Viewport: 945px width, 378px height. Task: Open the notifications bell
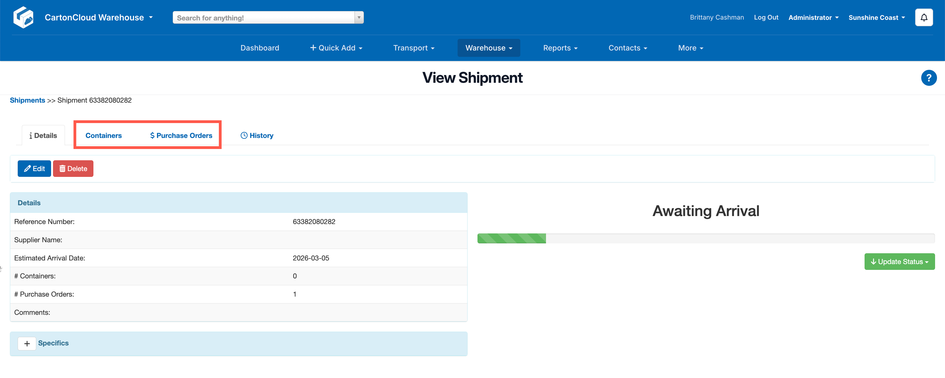(923, 17)
